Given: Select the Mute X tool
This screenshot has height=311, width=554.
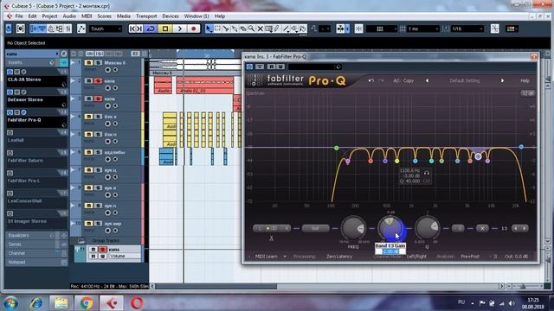Looking at the screenshot, I should [x=260, y=29].
